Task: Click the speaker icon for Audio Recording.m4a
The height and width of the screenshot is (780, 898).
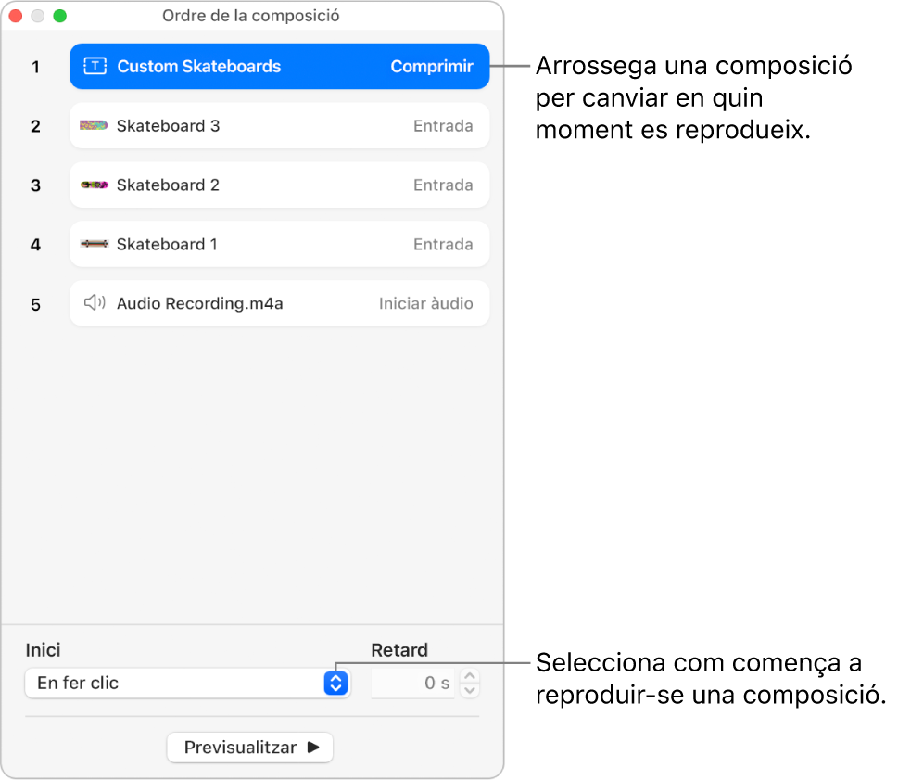Action: click(x=95, y=302)
